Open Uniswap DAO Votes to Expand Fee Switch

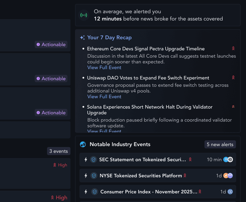(148, 78)
